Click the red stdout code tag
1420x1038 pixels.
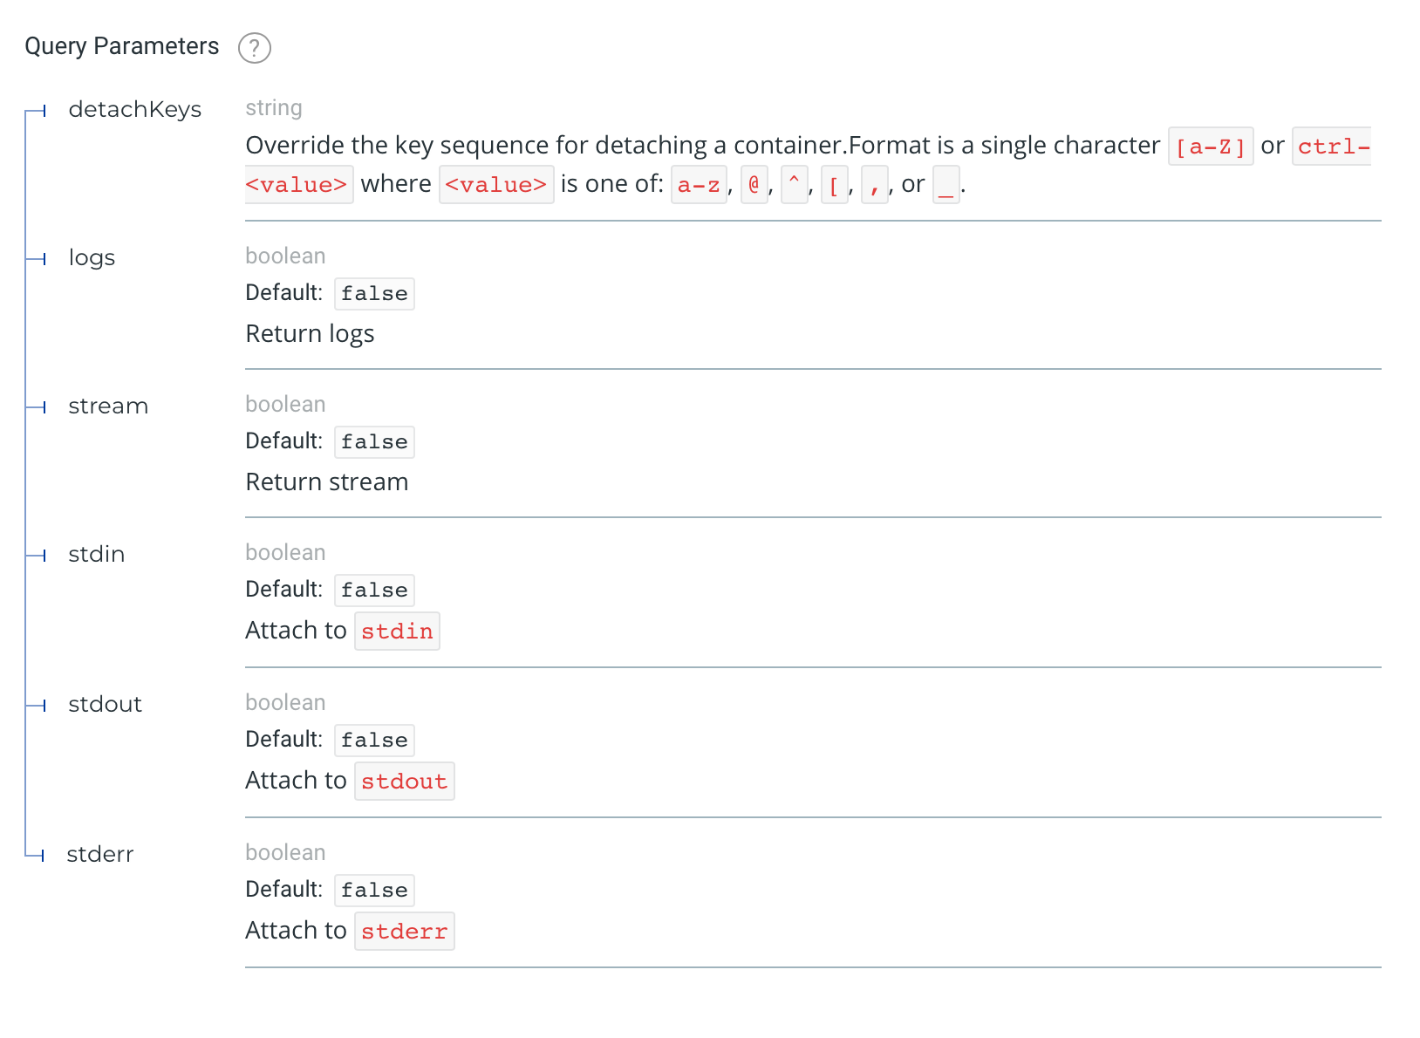click(x=404, y=782)
